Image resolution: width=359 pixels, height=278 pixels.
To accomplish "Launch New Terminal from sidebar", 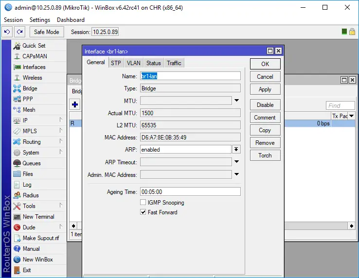I will pyautogui.click(x=39, y=217).
